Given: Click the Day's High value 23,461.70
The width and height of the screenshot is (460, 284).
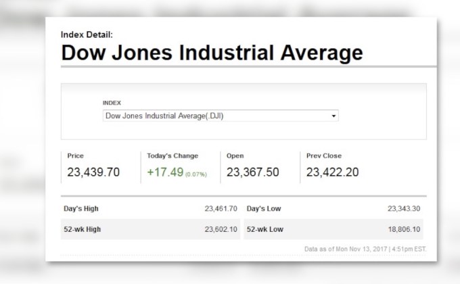Looking at the screenshot, I should [221, 209].
